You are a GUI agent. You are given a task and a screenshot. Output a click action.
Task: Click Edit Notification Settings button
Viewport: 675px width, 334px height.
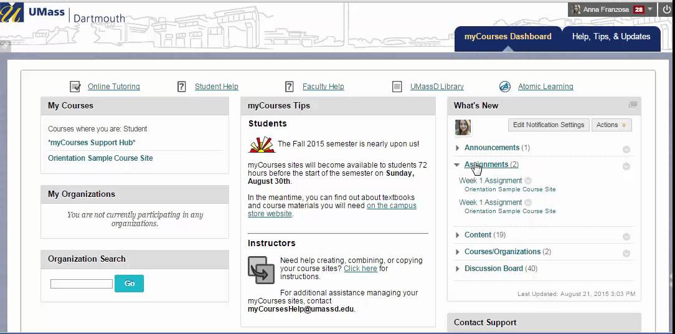tap(549, 125)
